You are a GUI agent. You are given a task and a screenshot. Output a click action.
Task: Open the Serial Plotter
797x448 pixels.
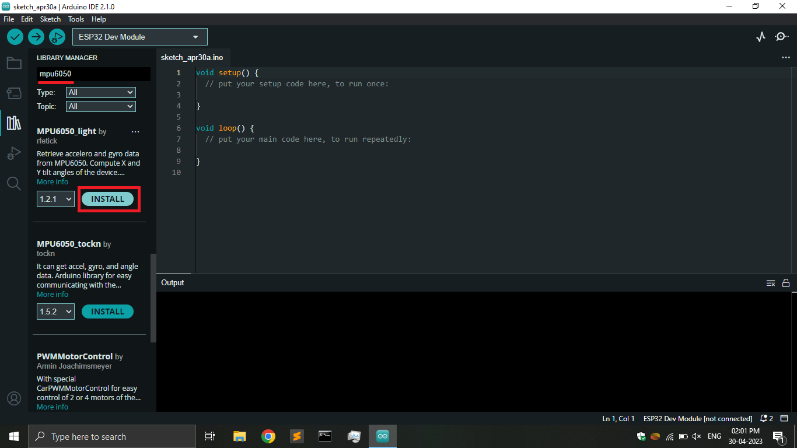(760, 36)
